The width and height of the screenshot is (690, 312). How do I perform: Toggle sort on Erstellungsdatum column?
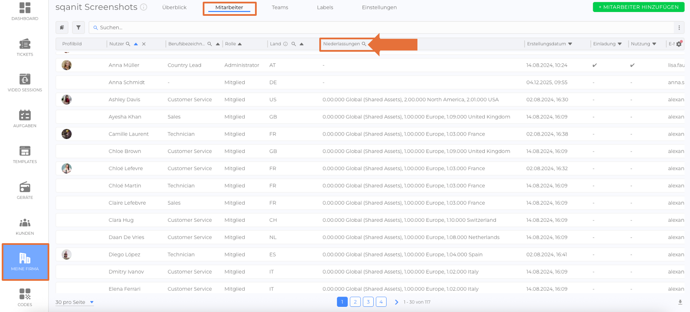(x=570, y=44)
